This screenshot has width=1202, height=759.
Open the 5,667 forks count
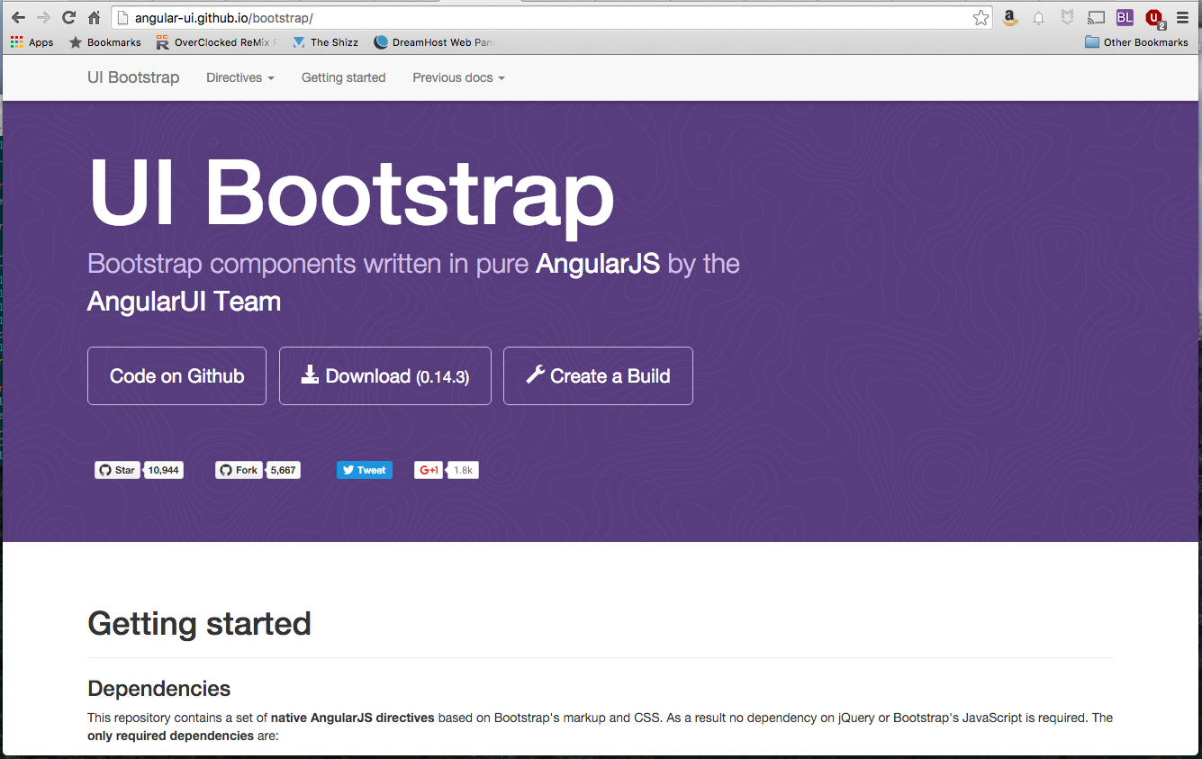[284, 470]
